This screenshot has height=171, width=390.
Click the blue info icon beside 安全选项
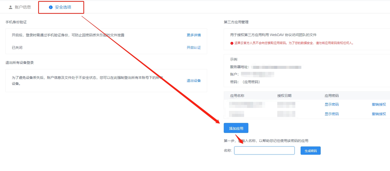point(51,7)
